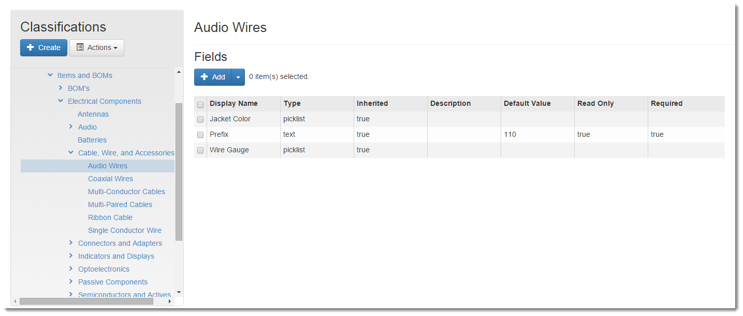Toggle the select-all fields checkbox
Screen dimensions: 743x316
coord(200,104)
